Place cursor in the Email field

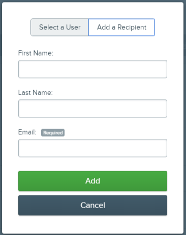coord(92,148)
